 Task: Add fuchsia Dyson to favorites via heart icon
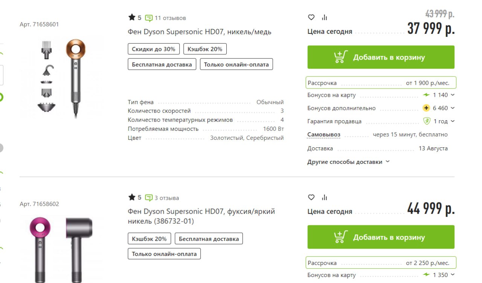click(x=311, y=197)
